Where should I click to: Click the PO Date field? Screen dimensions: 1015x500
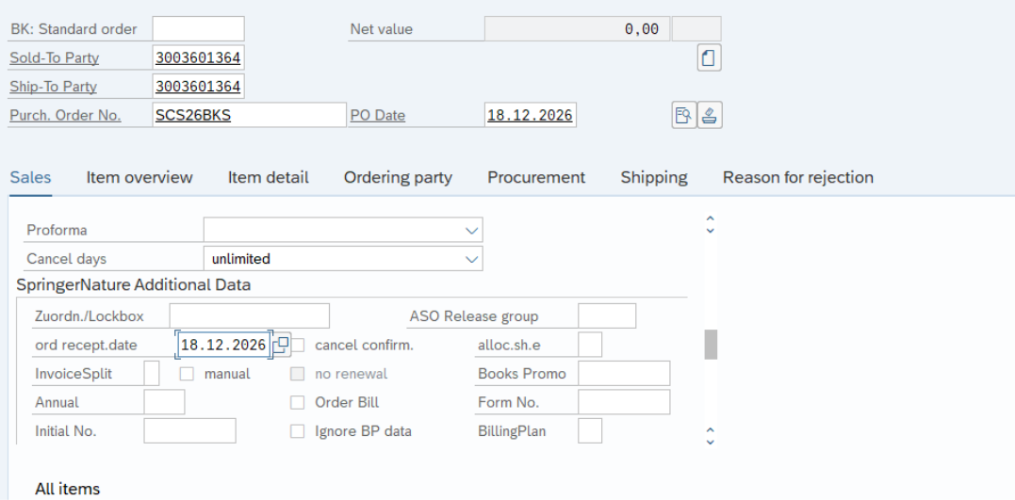click(531, 115)
